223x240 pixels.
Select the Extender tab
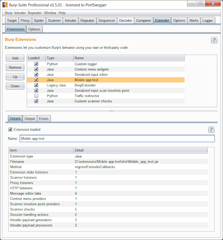point(162,21)
